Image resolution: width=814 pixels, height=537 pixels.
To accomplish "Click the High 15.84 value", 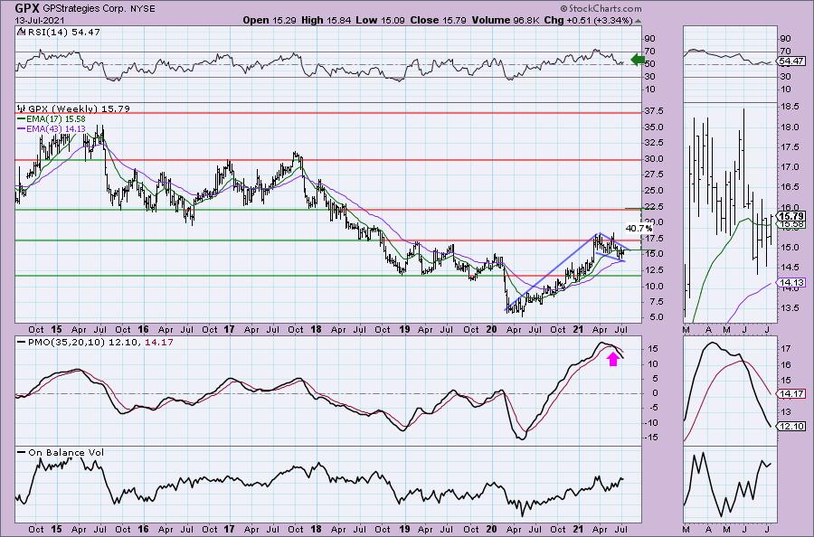I will click(326, 20).
